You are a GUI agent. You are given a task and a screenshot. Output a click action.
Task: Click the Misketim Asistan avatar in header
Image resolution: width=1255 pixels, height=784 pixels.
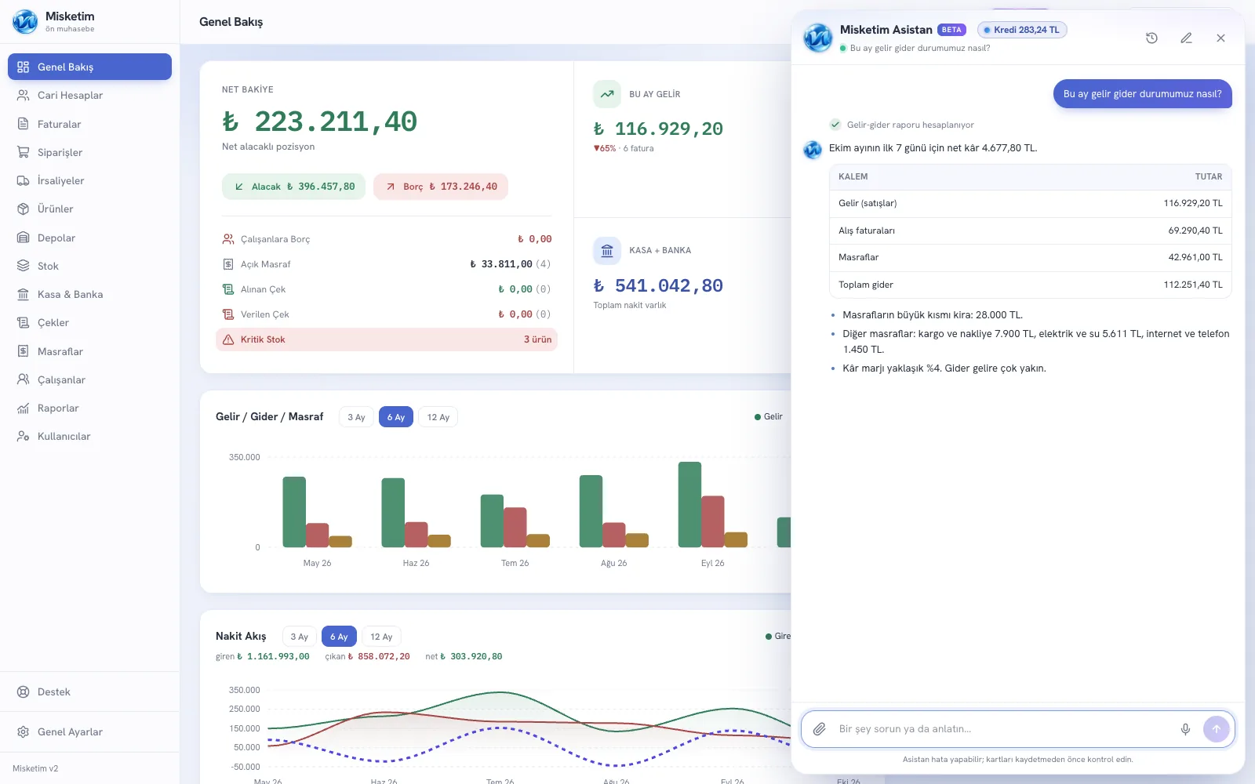pos(818,37)
